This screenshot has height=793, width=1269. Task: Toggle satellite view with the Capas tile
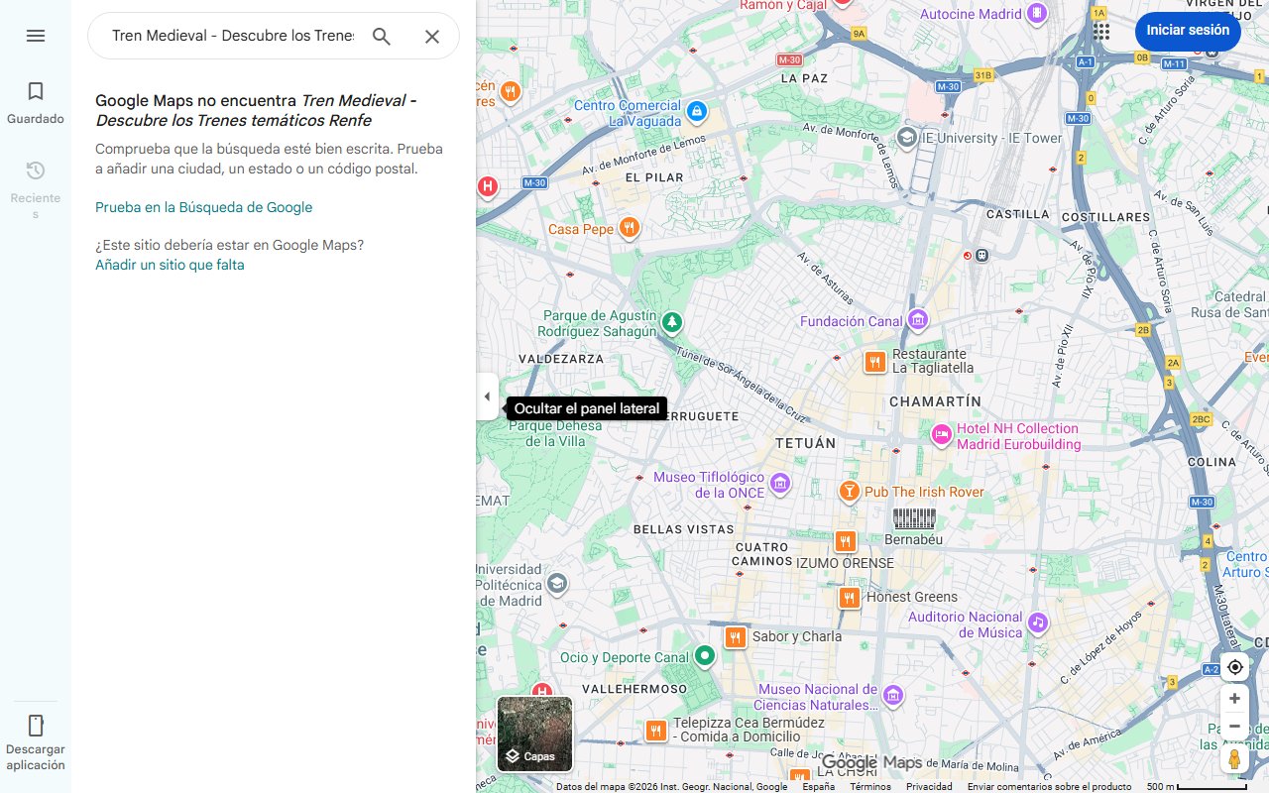click(x=534, y=734)
